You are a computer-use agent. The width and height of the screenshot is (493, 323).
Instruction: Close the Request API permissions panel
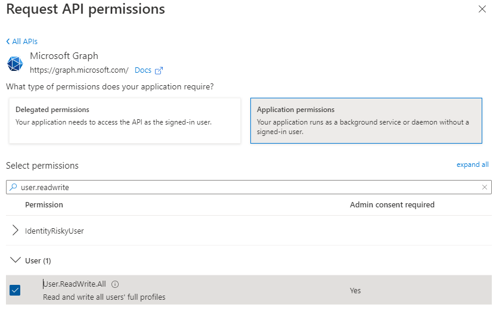pos(482,9)
